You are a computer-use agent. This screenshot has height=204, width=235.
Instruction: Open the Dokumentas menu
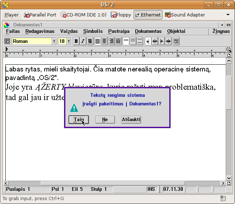148,31
